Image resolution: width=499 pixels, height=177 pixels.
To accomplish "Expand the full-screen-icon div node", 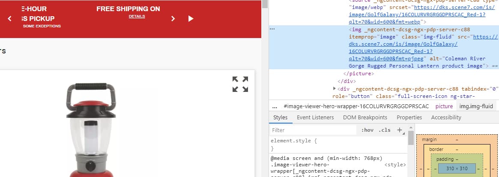I will pos(335,88).
